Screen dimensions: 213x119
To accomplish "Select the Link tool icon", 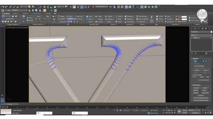I will tap(10, 7).
